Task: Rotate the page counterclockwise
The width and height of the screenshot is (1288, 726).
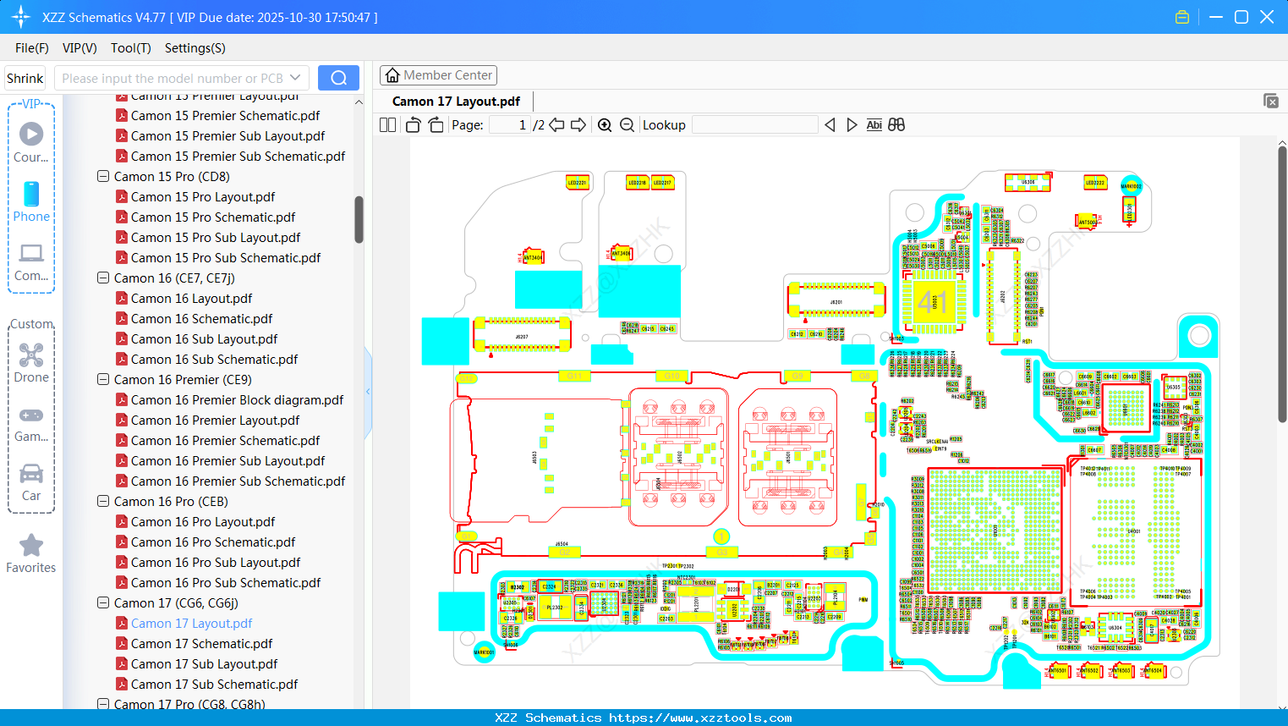Action: click(x=413, y=125)
